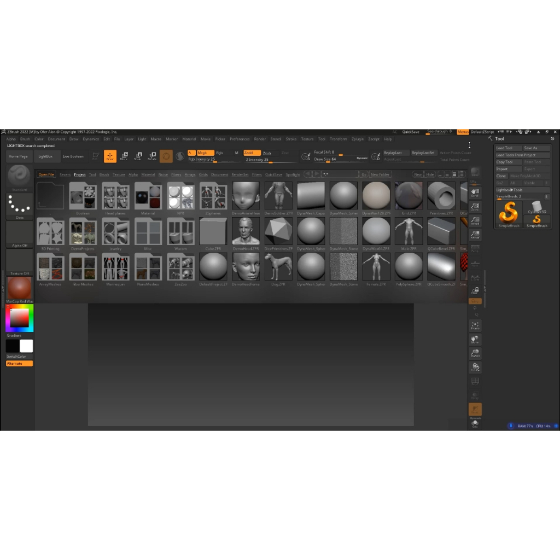This screenshot has width=560, height=560.
Task: Activate the Move transform icon
Action: click(124, 156)
